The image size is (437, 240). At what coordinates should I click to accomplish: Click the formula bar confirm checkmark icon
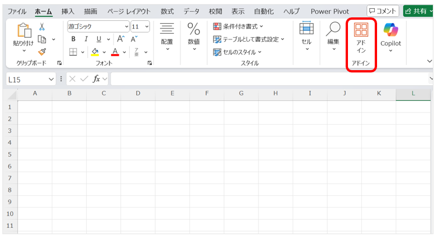tap(84, 79)
